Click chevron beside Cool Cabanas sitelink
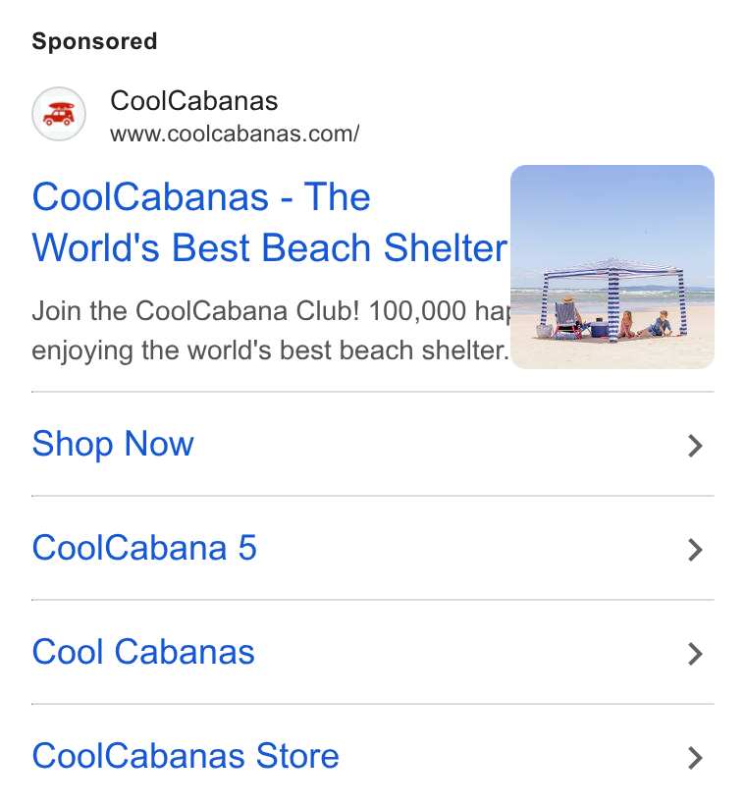Screen dimensions: 746x807 point(695,654)
